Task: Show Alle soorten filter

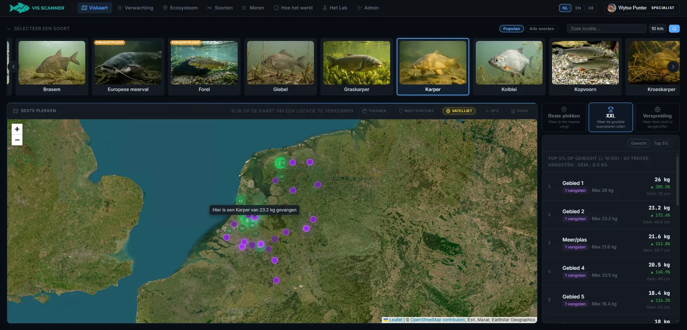Action: 541,29
